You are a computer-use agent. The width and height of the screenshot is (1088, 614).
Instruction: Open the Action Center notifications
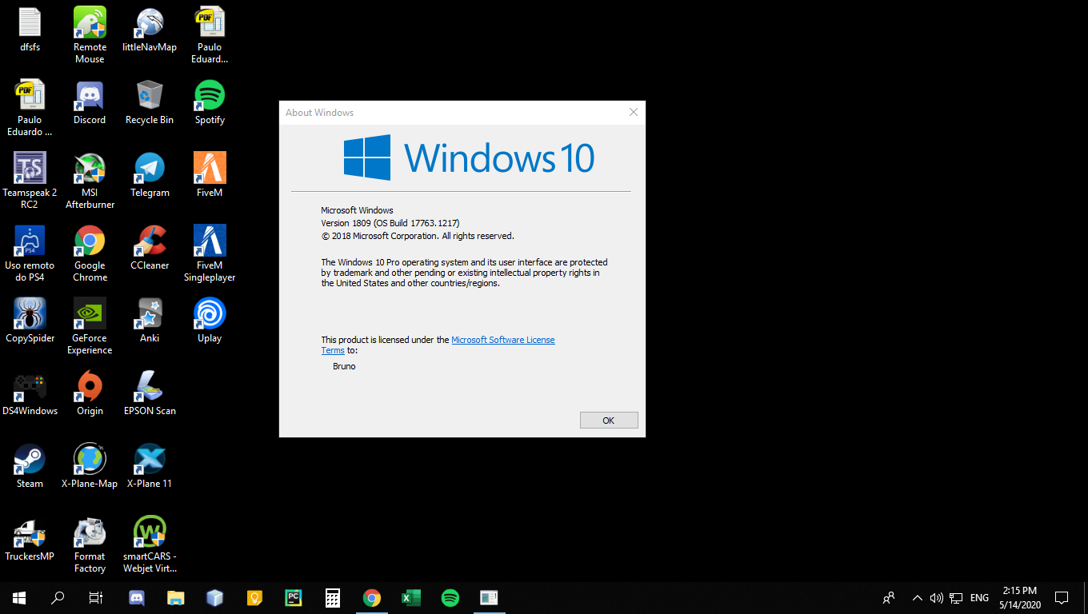pos(1062,597)
